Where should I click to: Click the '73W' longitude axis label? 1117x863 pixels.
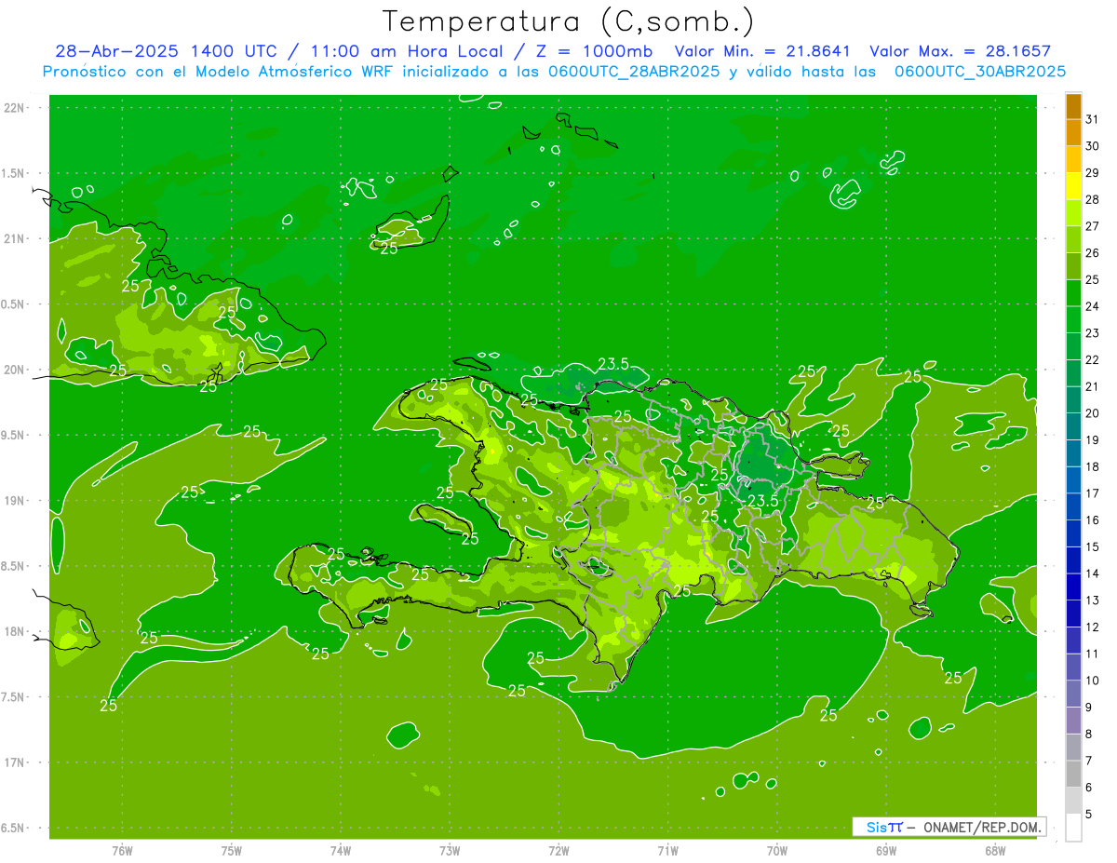click(x=450, y=851)
